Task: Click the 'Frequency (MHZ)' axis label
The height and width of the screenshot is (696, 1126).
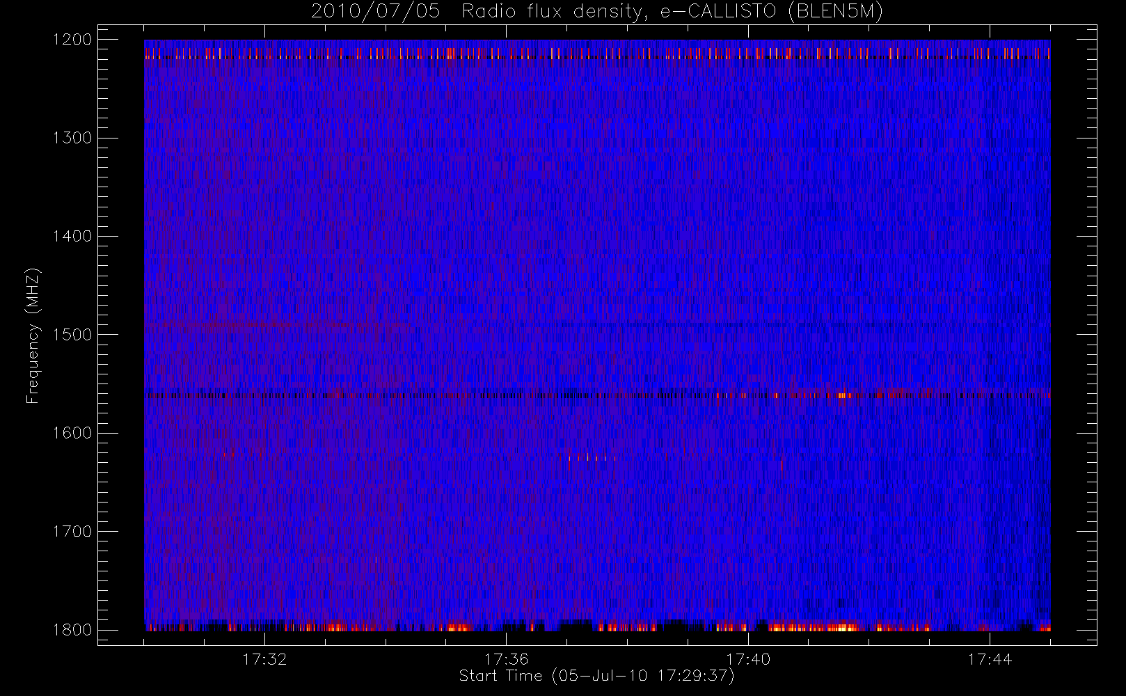Action: click(x=33, y=335)
